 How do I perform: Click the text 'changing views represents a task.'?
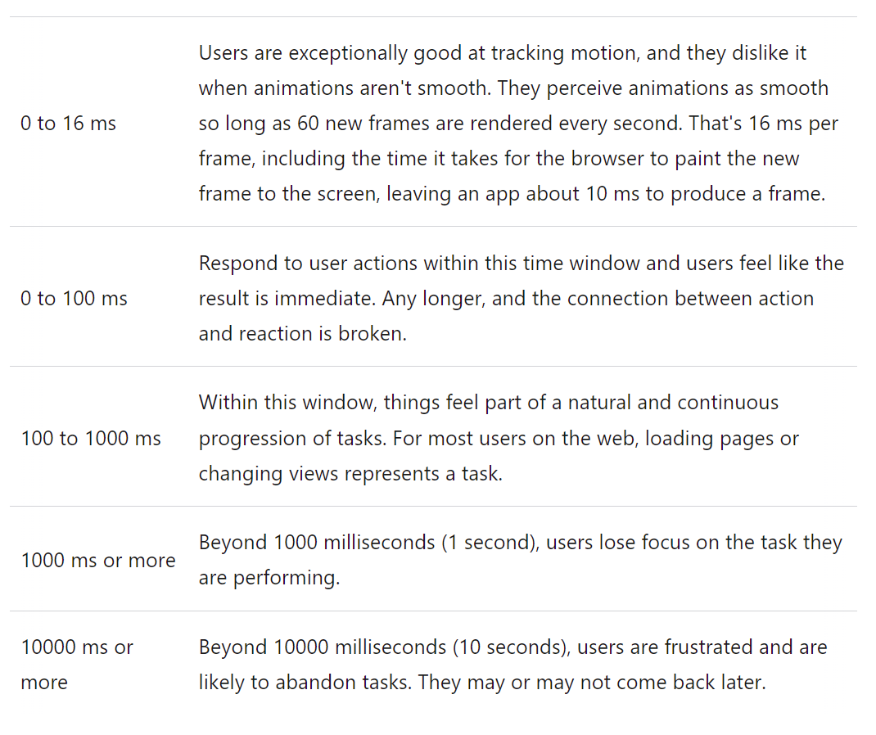(x=350, y=474)
